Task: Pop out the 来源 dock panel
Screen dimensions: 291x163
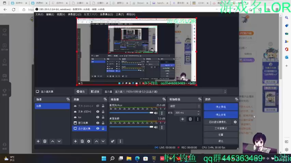Action: click(105, 99)
